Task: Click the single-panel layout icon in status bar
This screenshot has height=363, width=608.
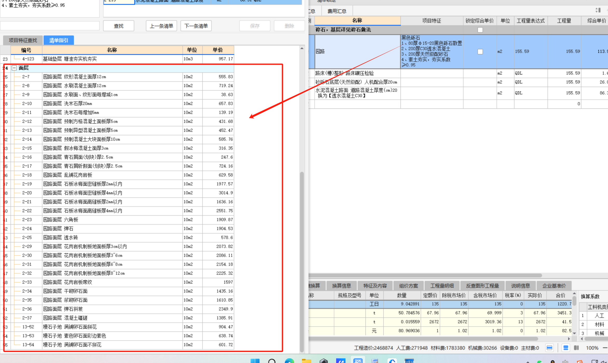Action: pos(549,348)
